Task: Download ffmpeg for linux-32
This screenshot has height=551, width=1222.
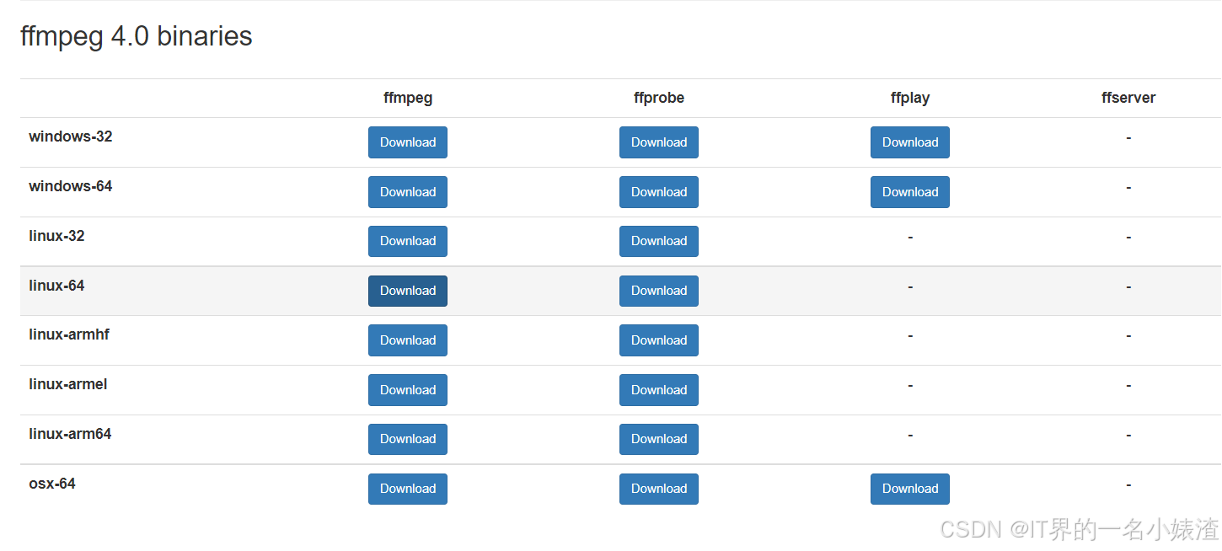Action: pos(408,241)
